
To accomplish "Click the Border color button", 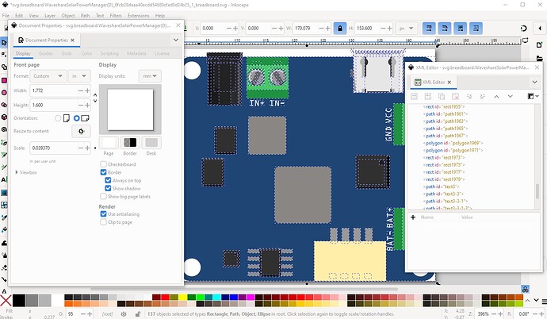I will pyautogui.click(x=130, y=143).
